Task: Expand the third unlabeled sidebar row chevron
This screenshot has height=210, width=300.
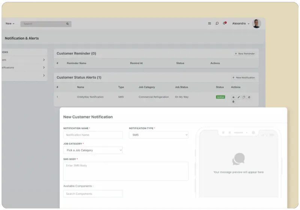Action: click(x=44, y=75)
